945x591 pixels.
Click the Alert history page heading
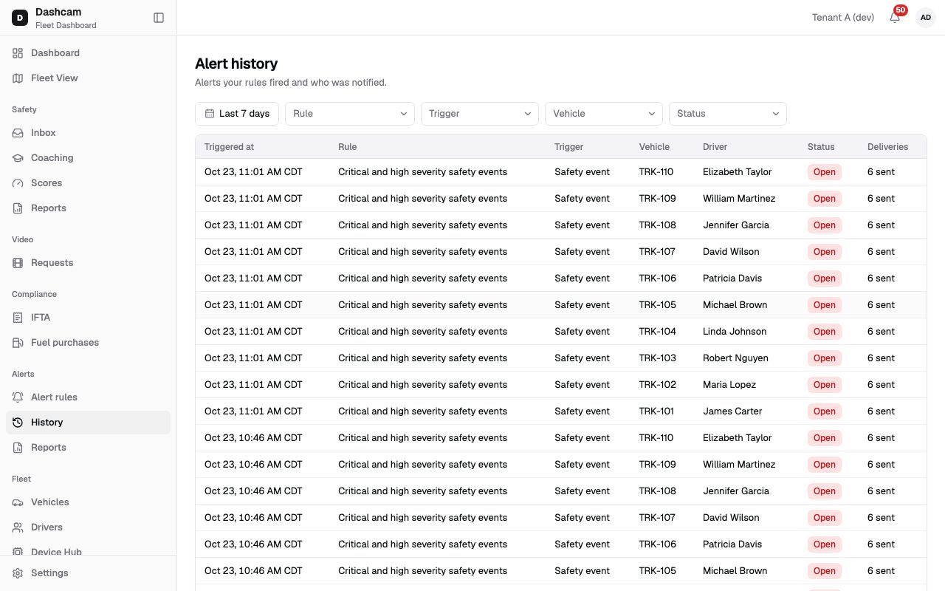(x=236, y=64)
